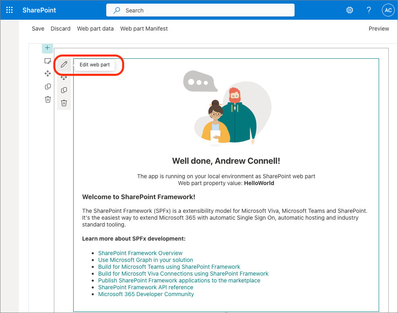Open SharePoint Framework Overview link
The height and width of the screenshot is (313, 398).
coord(140,253)
